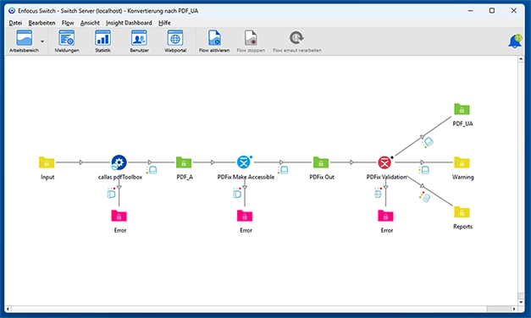Open the Flow menu
The height and width of the screenshot is (318, 531).
click(68, 23)
